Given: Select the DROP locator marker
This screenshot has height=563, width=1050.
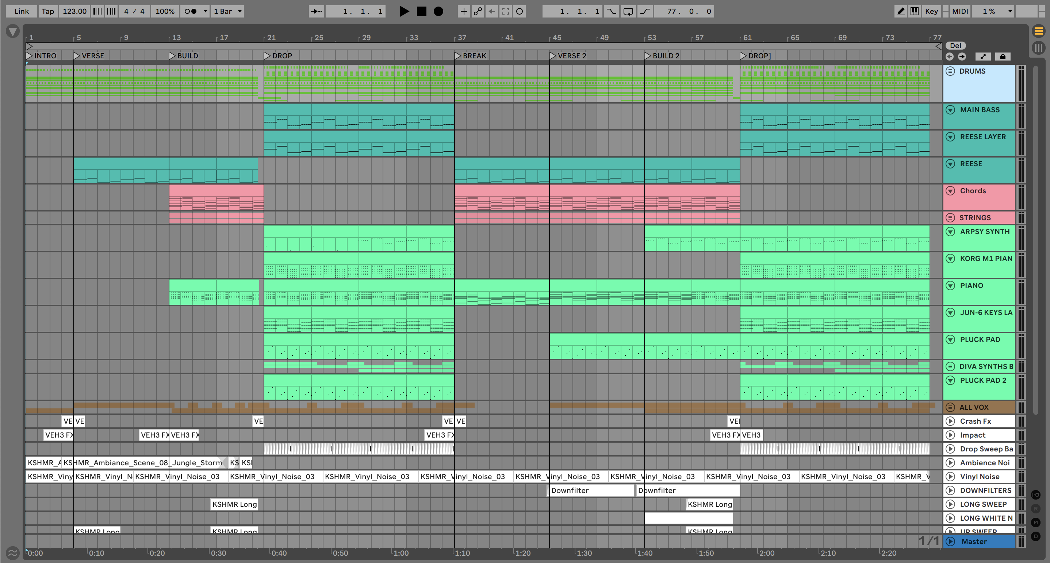Looking at the screenshot, I should [267, 56].
